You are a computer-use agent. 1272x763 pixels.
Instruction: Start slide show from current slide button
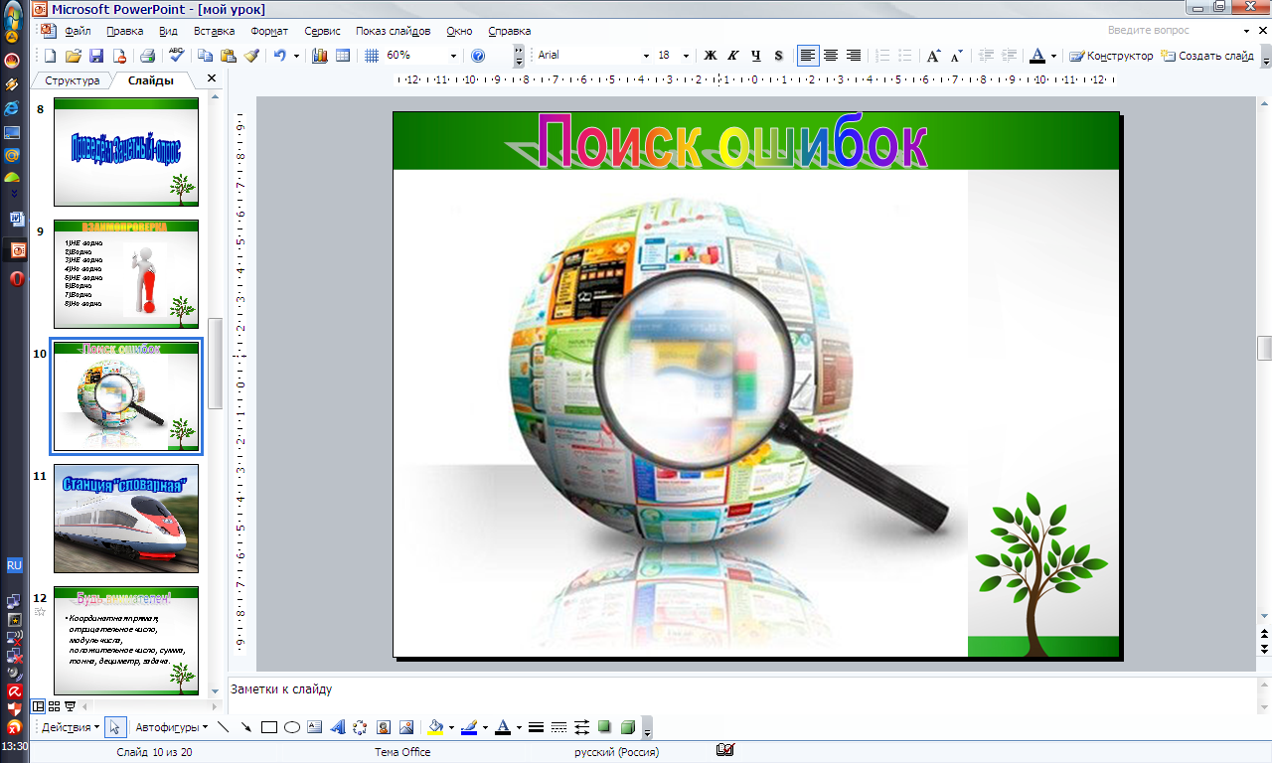pyautogui.click(x=70, y=706)
